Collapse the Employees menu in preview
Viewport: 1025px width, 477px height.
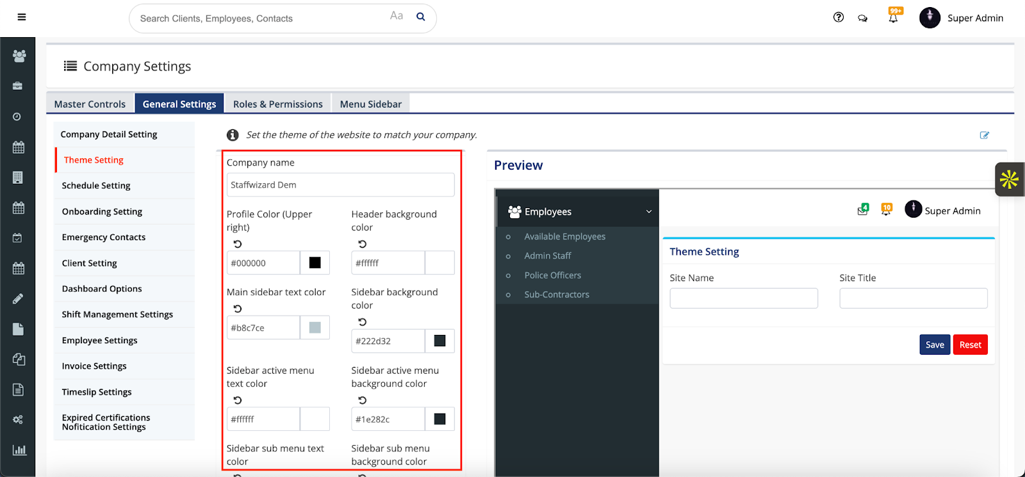coord(648,212)
